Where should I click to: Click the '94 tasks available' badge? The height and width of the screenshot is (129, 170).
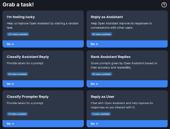[102, 34]
